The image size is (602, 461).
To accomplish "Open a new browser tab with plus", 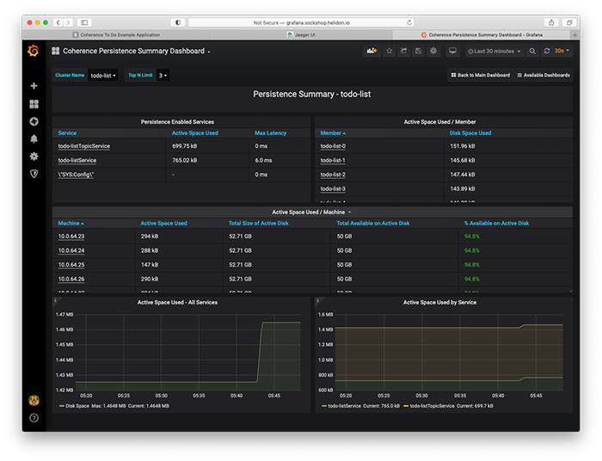I will [x=574, y=35].
